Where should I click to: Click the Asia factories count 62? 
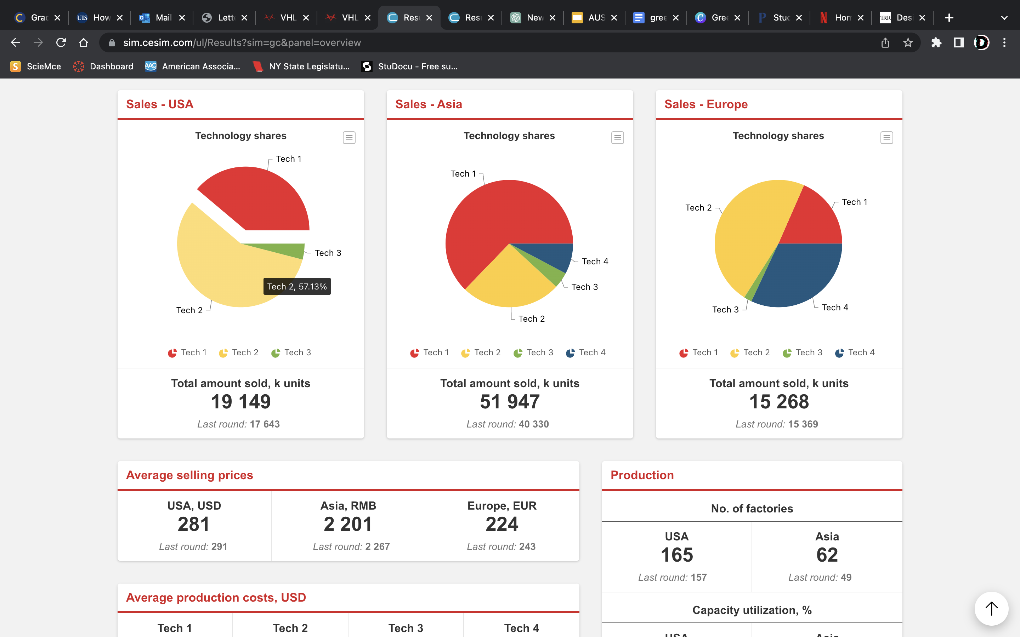point(827,555)
